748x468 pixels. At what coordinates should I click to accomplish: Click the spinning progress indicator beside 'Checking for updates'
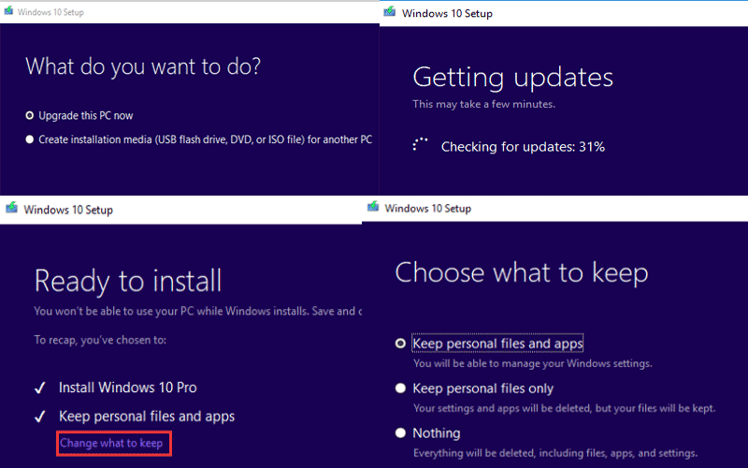pos(420,145)
